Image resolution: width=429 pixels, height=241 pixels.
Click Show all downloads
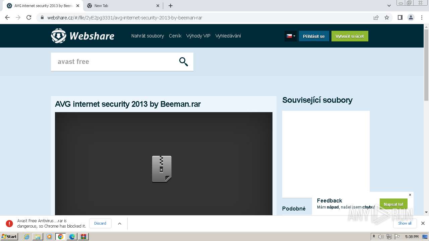click(405, 223)
